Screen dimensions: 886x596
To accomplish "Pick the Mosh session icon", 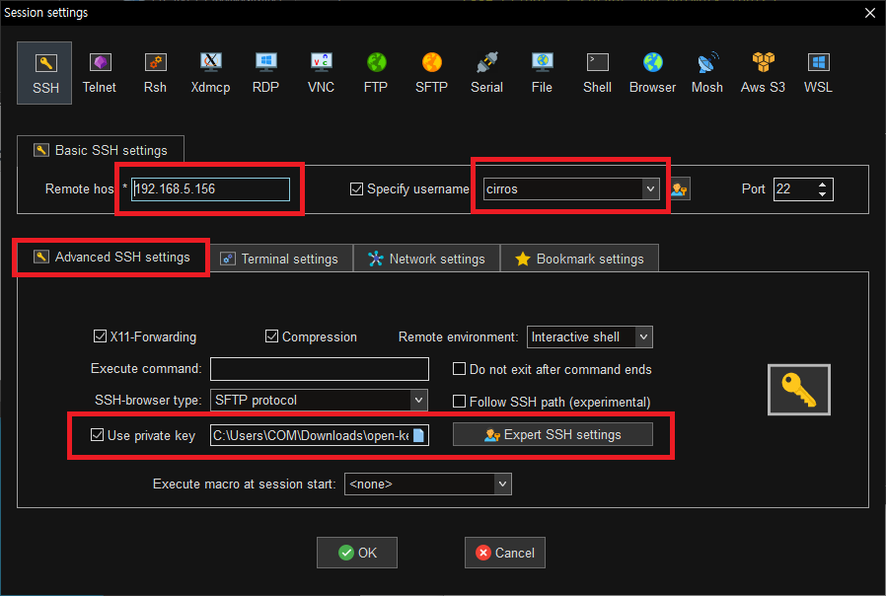I will pos(707,73).
